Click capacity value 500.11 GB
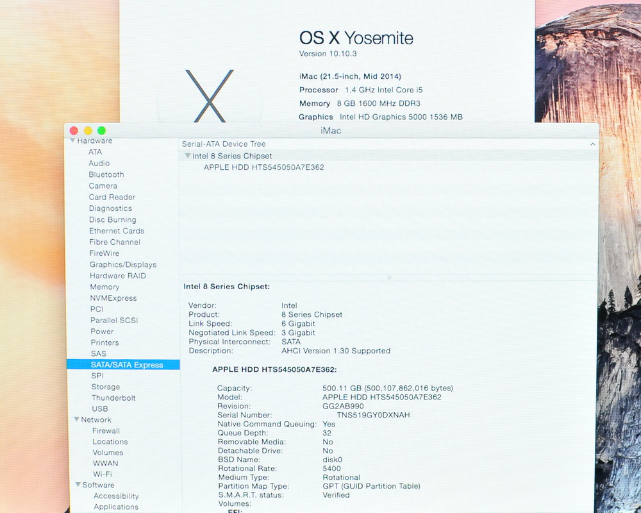This screenshot has width=641, height=513. [x=388, y=388]
